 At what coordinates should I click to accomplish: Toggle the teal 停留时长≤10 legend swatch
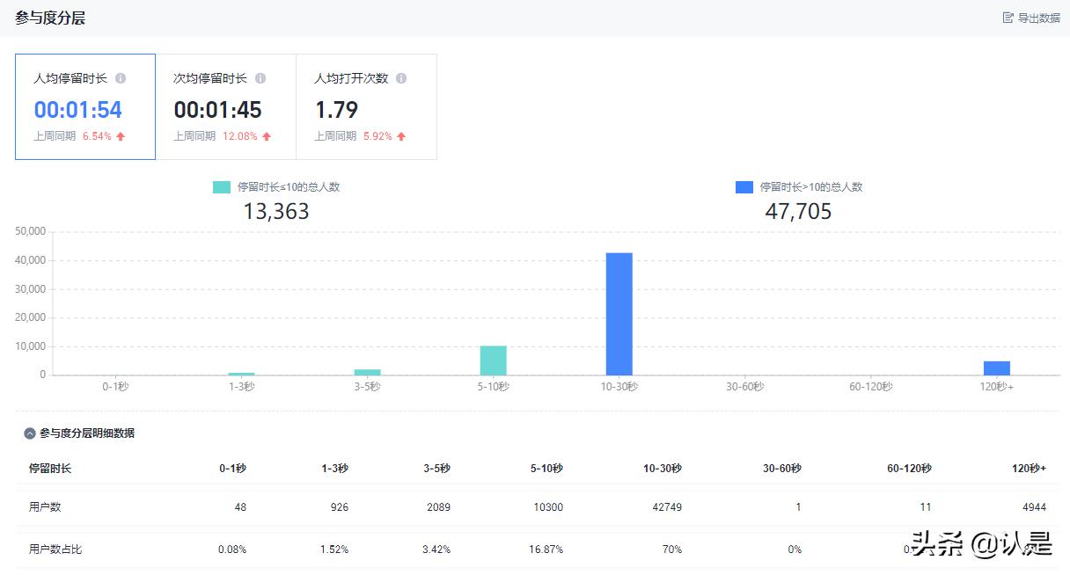pos(222,187)
